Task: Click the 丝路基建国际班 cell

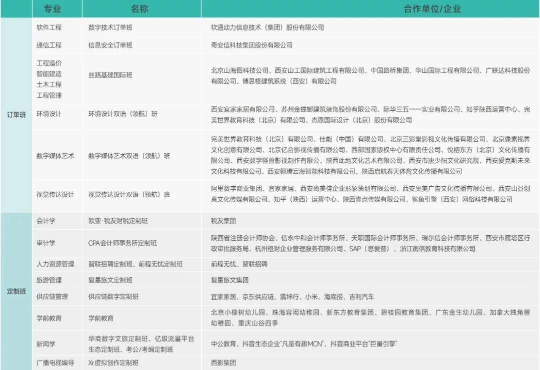Action: click(x=110, y=75)
